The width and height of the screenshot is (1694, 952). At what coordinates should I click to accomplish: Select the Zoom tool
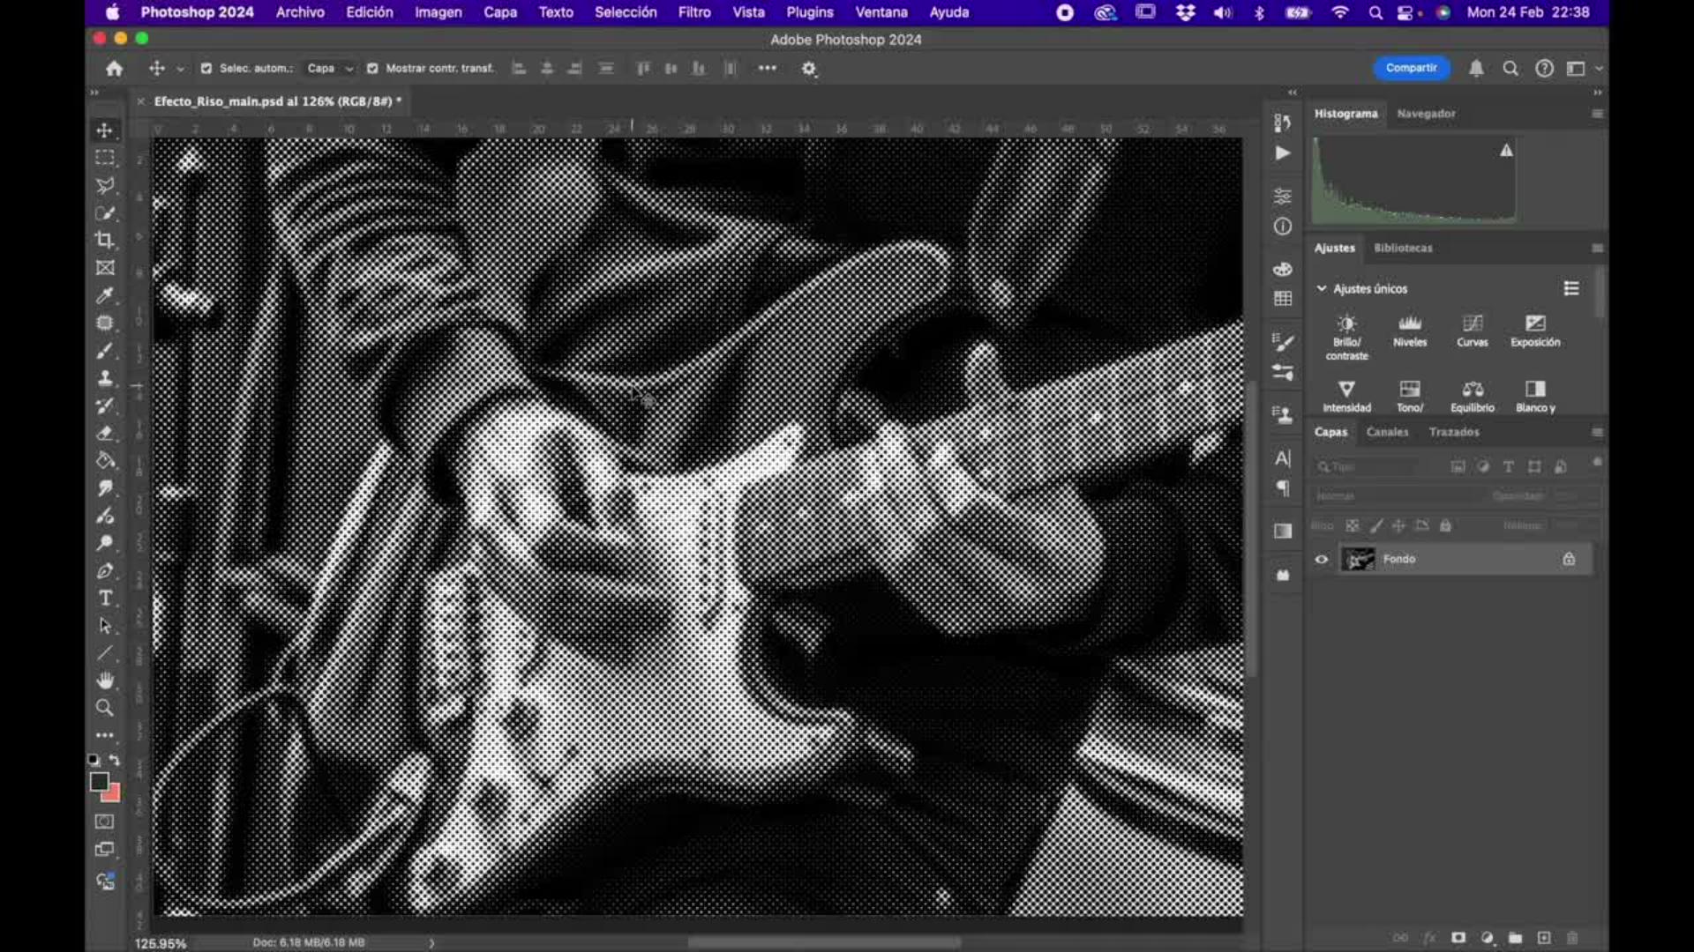(x=105, y=708)
